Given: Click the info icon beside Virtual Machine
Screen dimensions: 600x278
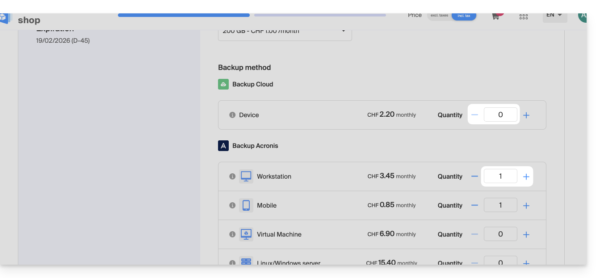Looking at the screenshot, I should coord(232,234).
